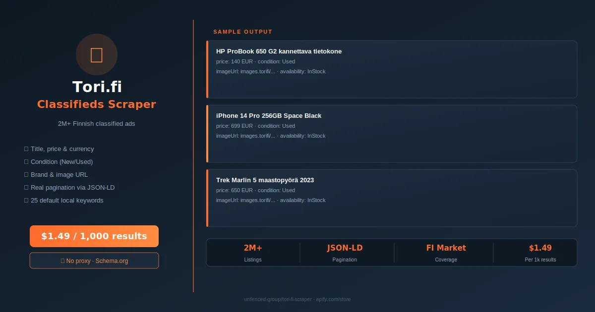Click the Classifieds Scraper heading
Screen dimensions: 595x312
97,104
